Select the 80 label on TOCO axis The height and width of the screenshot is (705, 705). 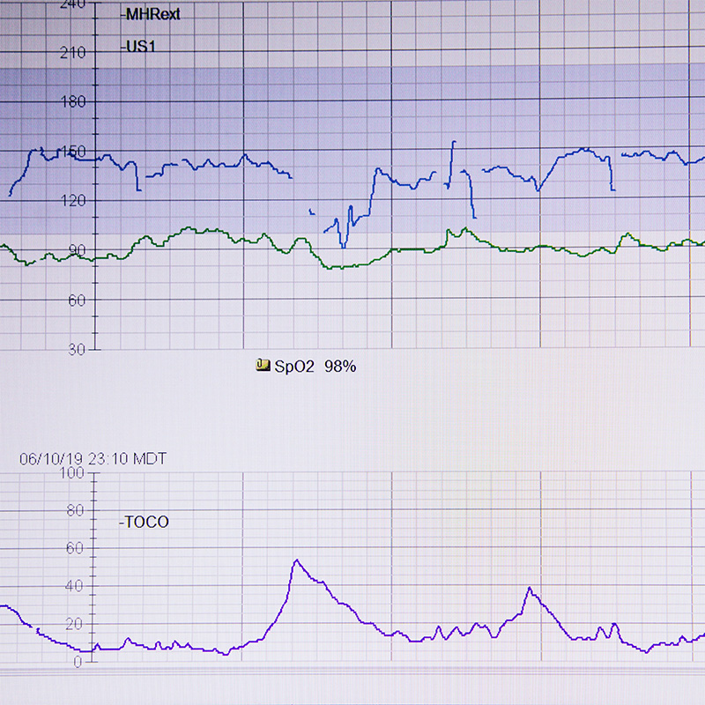coord(74,510)
